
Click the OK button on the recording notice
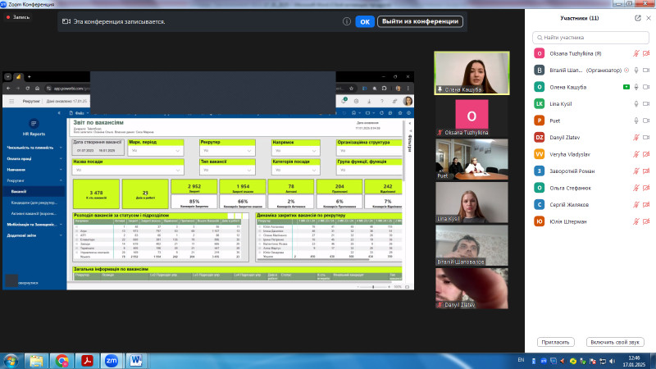point(365,21)
